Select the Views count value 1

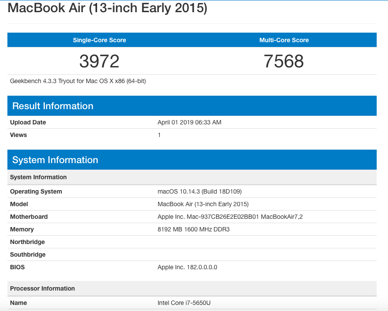tap(159, 135)
